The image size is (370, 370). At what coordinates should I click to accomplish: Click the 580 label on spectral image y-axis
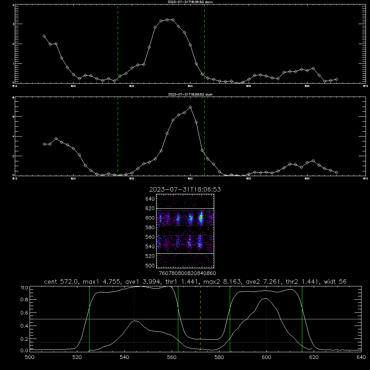click(x=150, y=228)
